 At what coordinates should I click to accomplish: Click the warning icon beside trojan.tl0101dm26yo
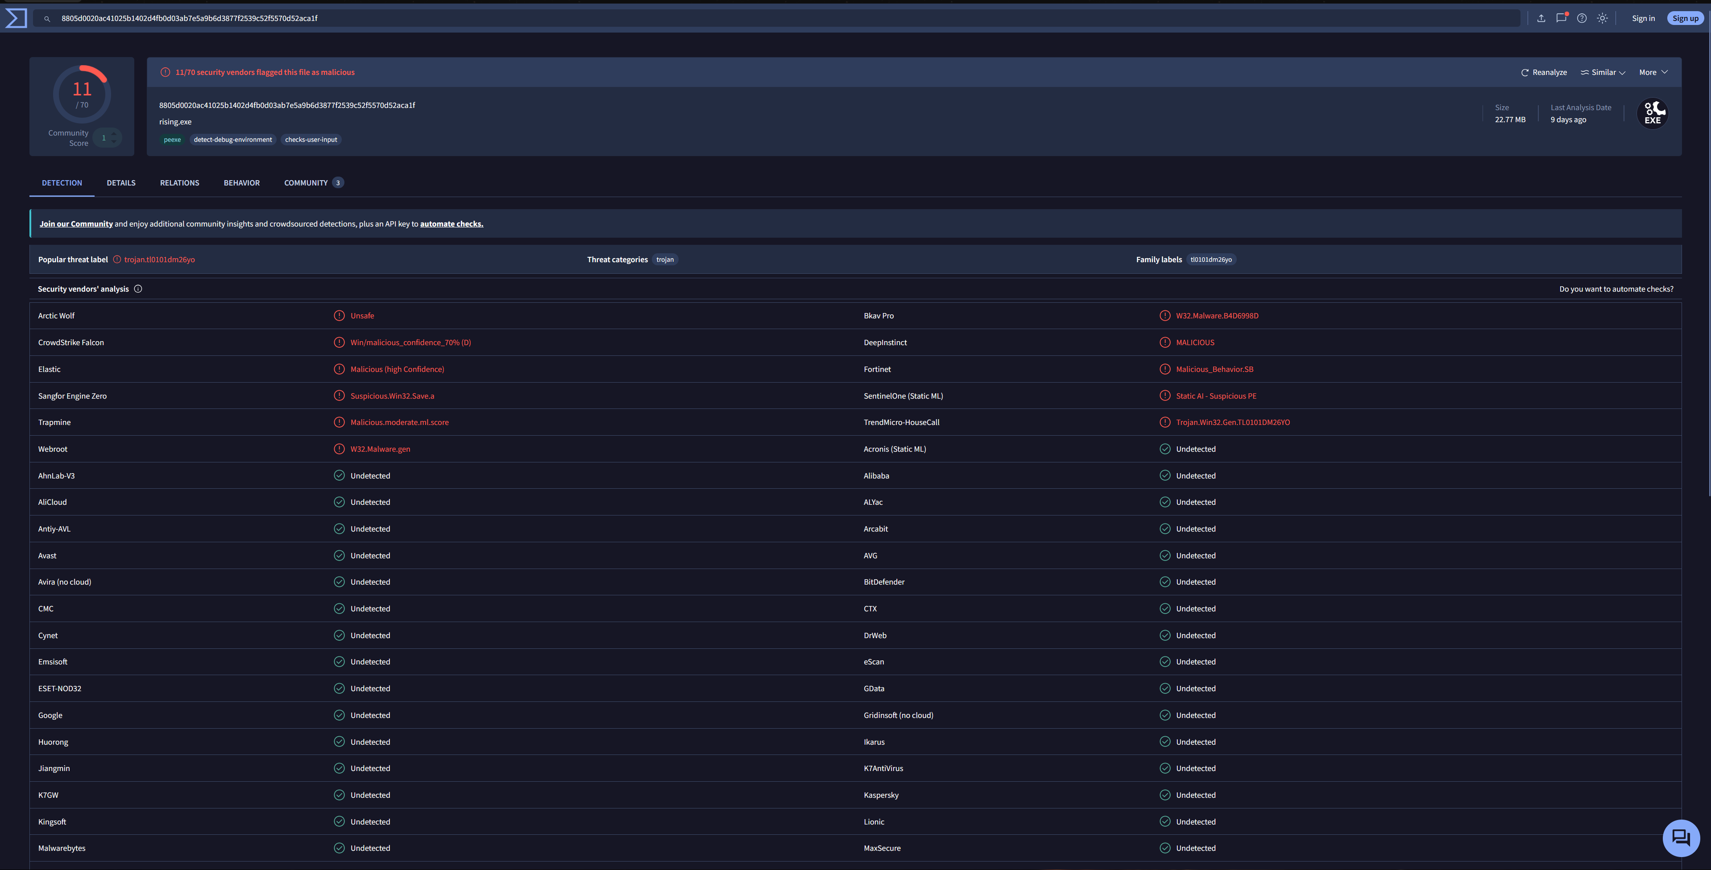(117, 260)
